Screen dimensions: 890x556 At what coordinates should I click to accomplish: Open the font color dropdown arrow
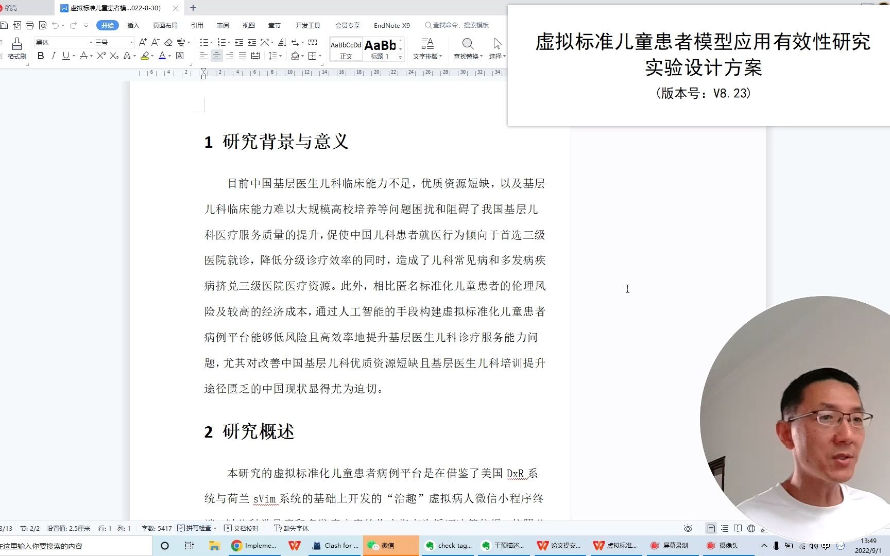169,56
